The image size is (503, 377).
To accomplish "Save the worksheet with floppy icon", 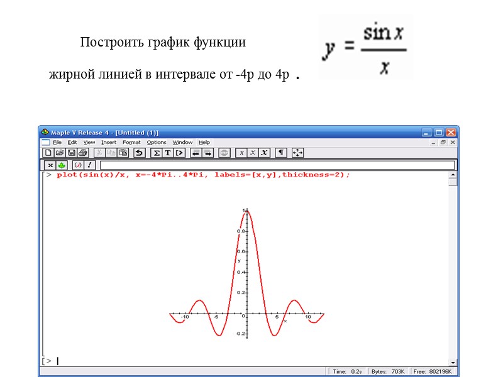I will (72, 153).
